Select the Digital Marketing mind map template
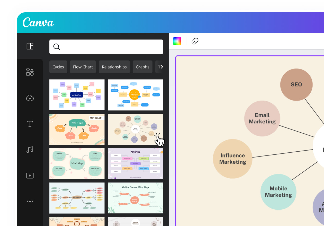 [135, 129]
